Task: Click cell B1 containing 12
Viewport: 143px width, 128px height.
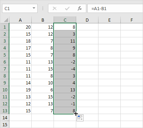Action: coord(42,27)
